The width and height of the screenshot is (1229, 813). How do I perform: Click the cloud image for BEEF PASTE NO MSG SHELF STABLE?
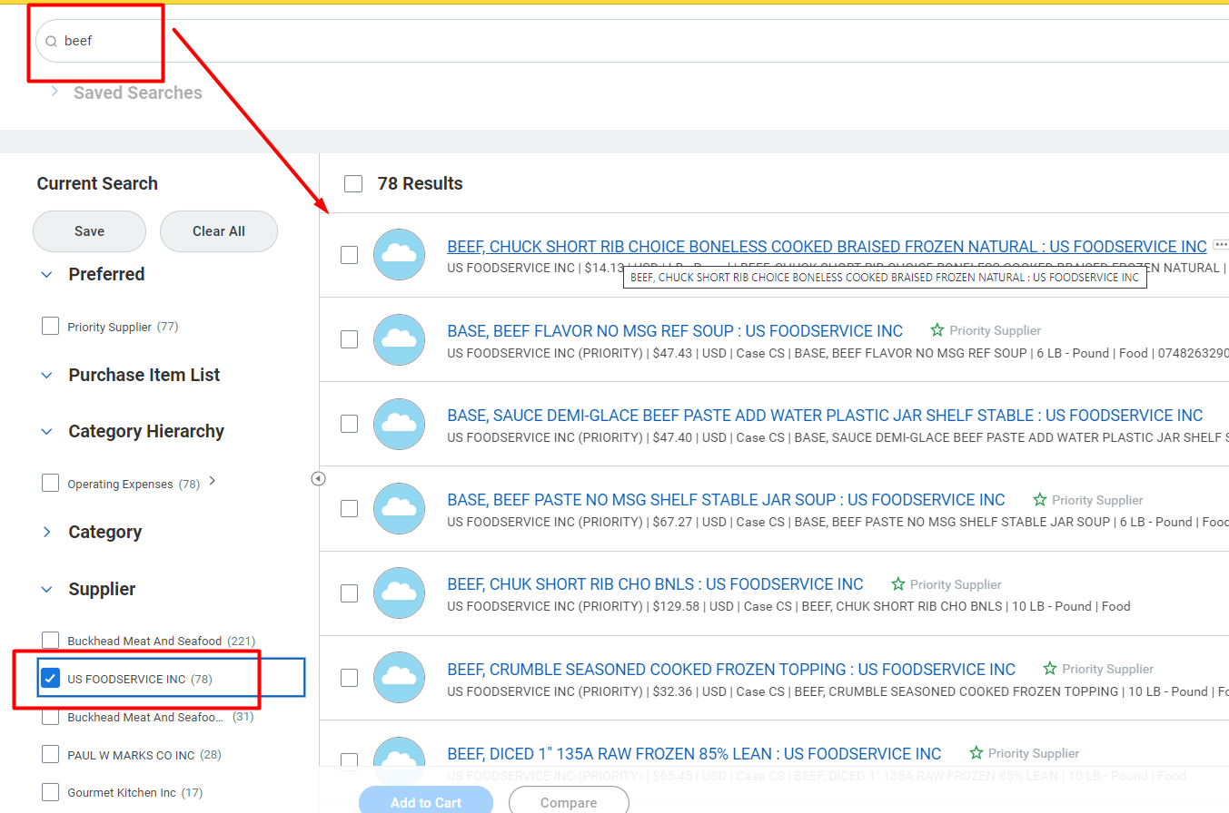click(400, 508)
